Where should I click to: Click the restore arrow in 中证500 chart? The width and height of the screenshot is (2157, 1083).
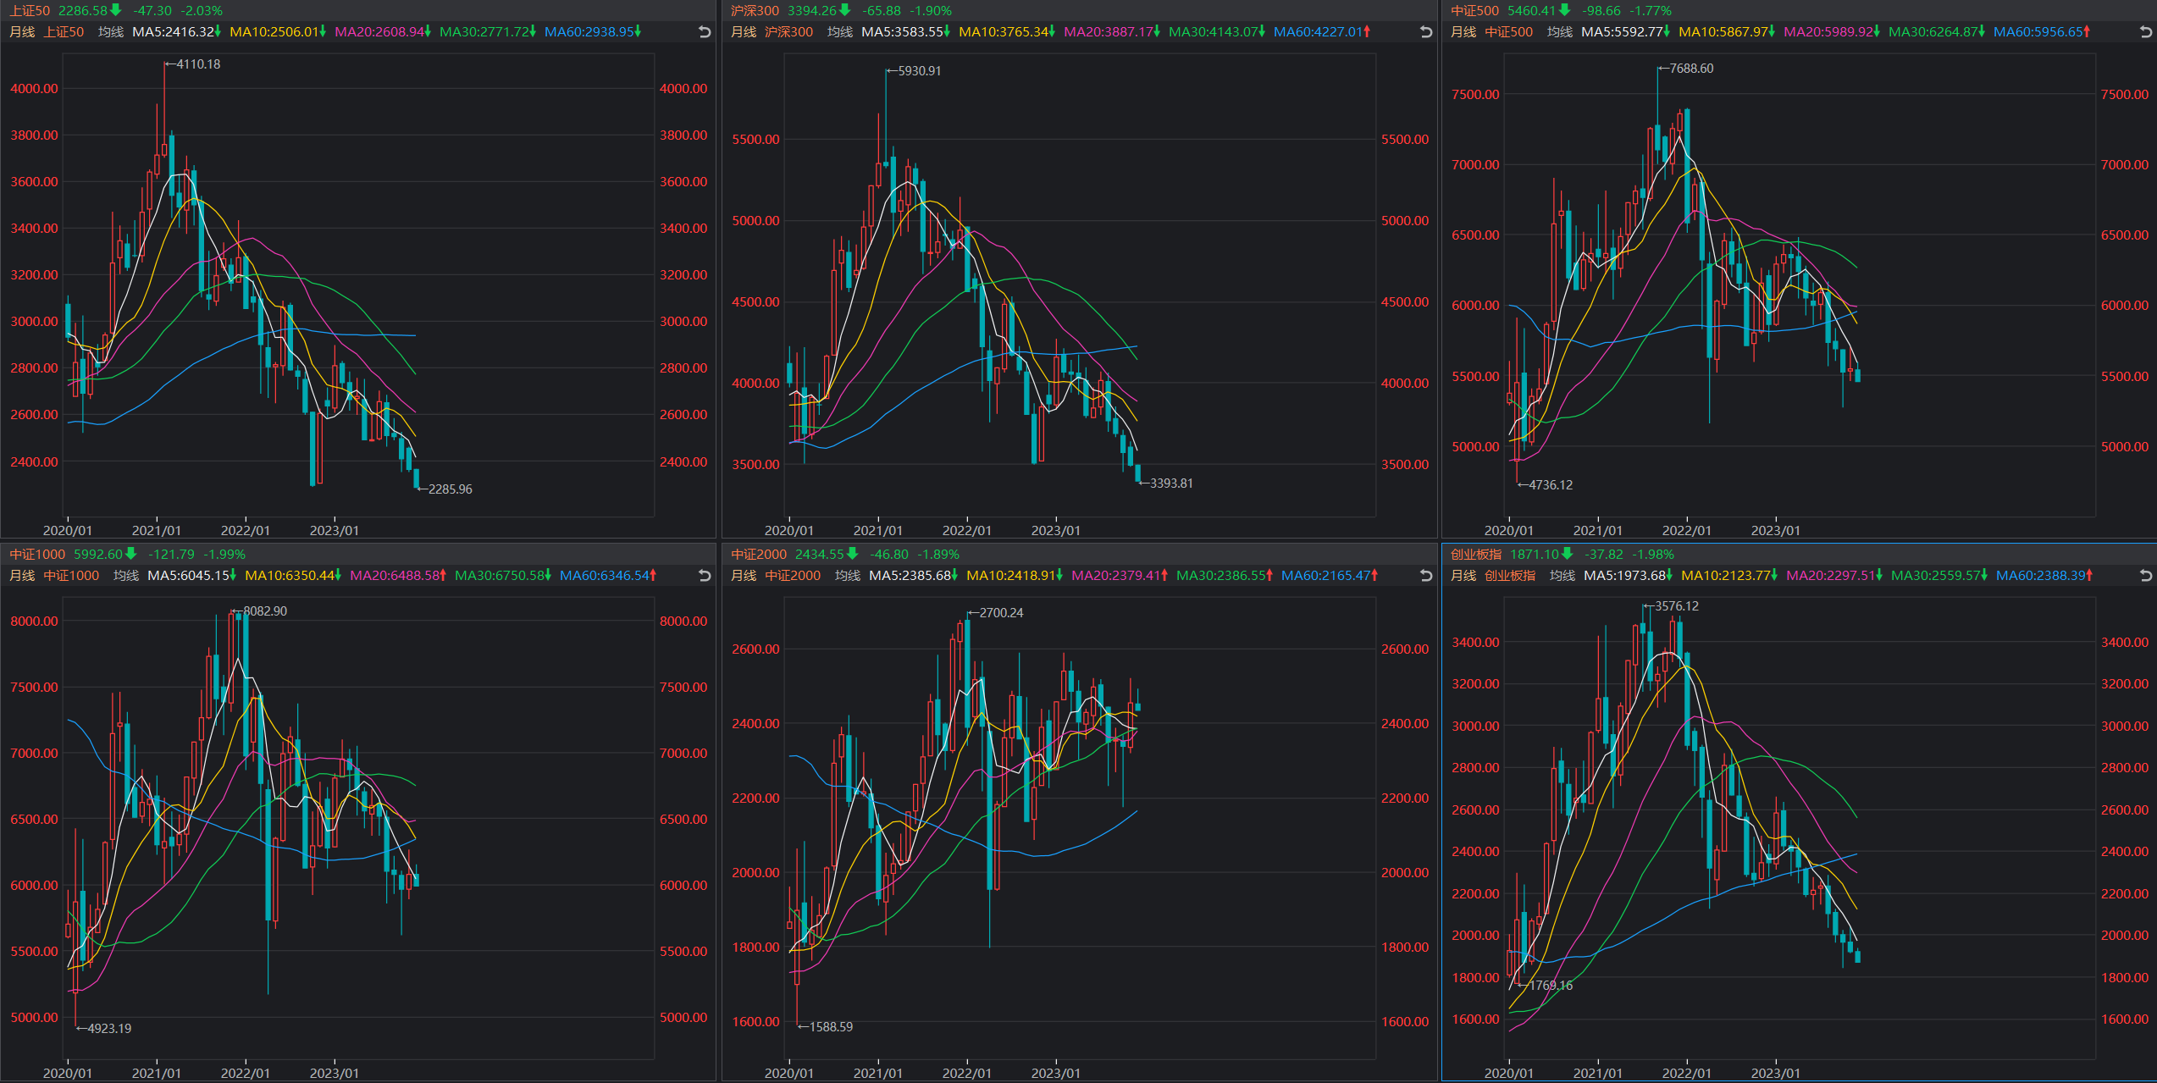[x=2145, y=32]
